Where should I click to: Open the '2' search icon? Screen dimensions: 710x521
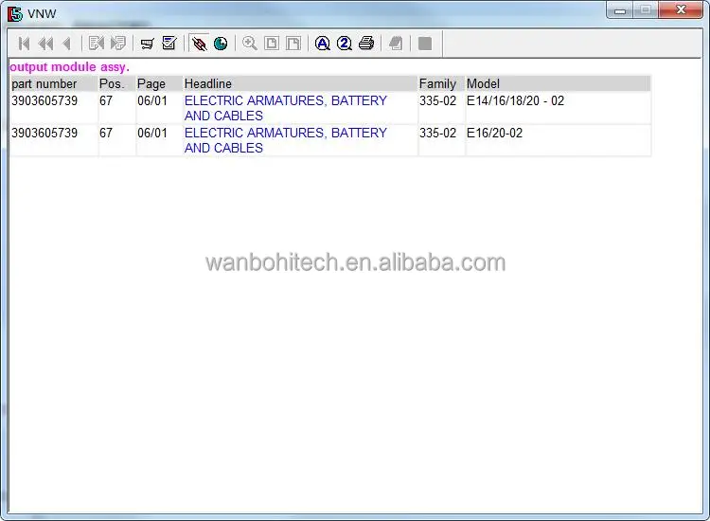point(345,44)
